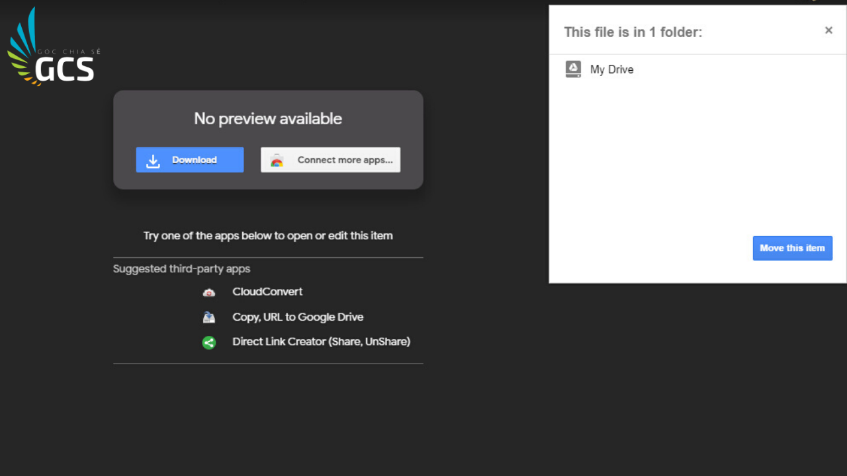Click 'This file is in 1 folder:' title
This screenshot has width=847, height=476.
pyautogui.click(x=633, y=32)
